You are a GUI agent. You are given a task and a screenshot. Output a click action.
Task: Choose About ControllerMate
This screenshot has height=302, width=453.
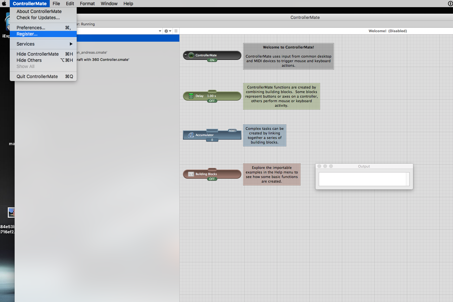tap(43, 11)
